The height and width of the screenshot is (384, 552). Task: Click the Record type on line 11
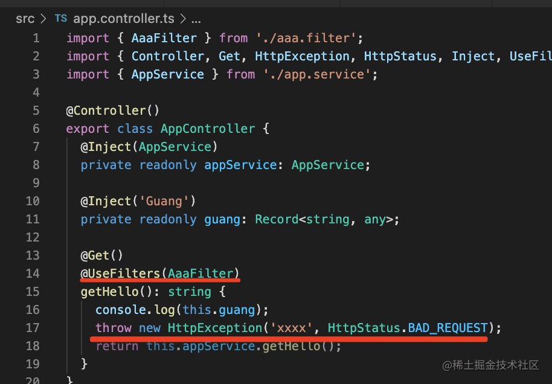[277, 219]
